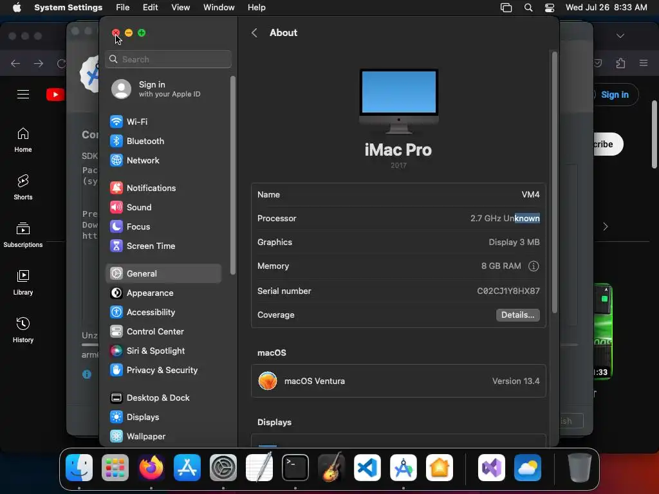This screenshot has height=494, width=659.
Task: Click the Stage Manager menu bar icon
Action: coord(506,8)
